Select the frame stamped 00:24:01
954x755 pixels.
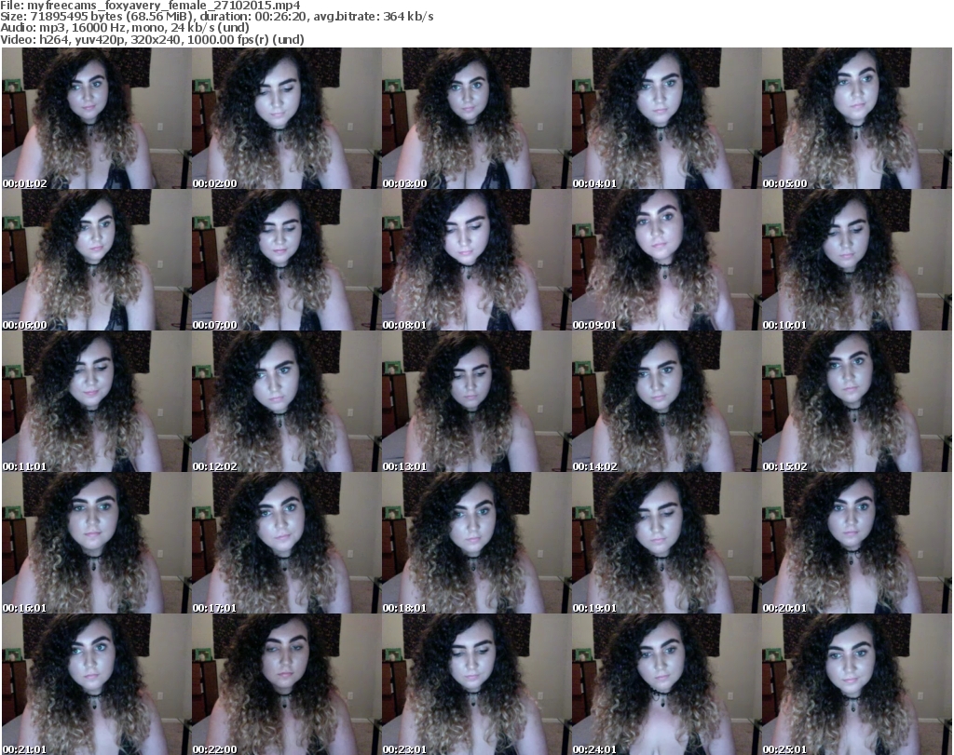tap(666, 684)
